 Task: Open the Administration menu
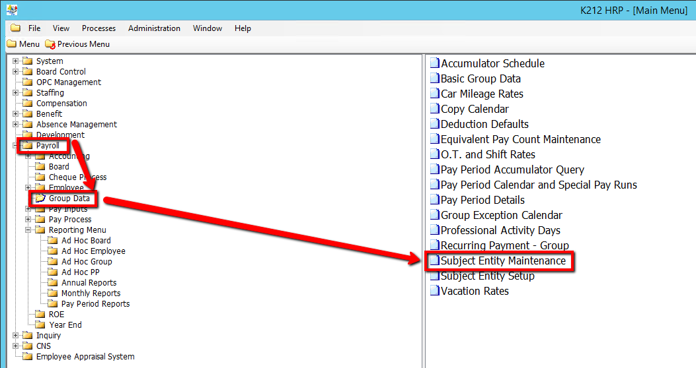click(154, 28)
